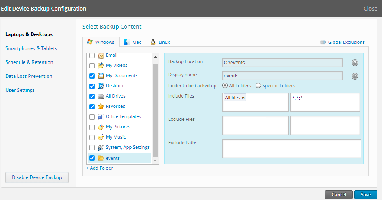Image resolution: width=382 pixels, height=200 pixels.
Task: Select the All Drives list label
Action: (x=115, y=96)
